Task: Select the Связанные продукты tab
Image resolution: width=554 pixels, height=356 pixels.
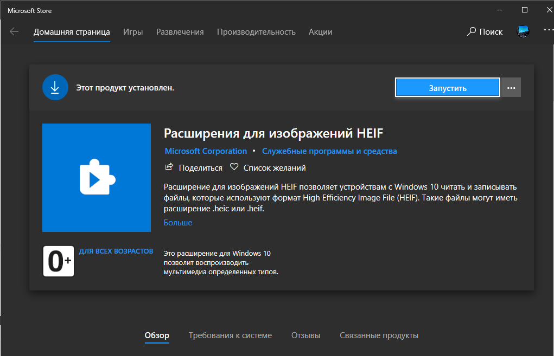Action: [x=379, y=335]
